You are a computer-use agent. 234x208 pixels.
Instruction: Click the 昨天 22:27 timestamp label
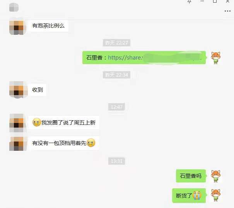[116, 43]
